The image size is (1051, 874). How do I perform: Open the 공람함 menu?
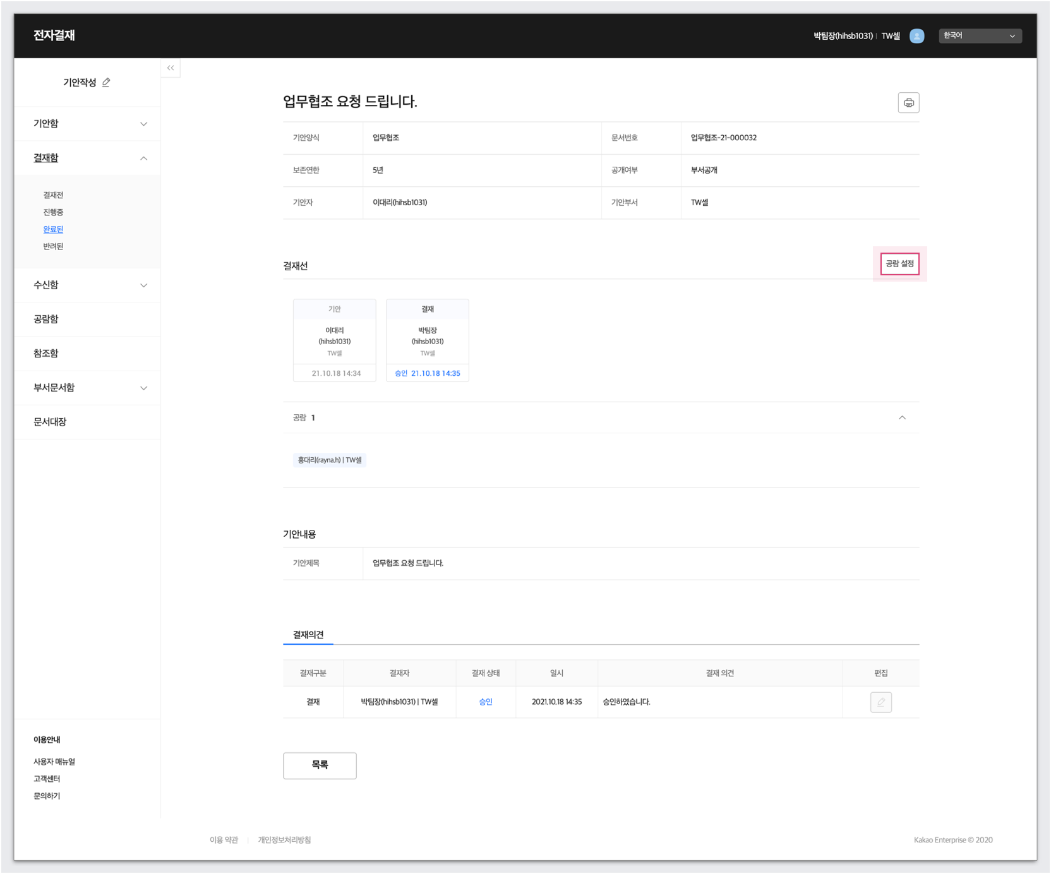[46, 319]
